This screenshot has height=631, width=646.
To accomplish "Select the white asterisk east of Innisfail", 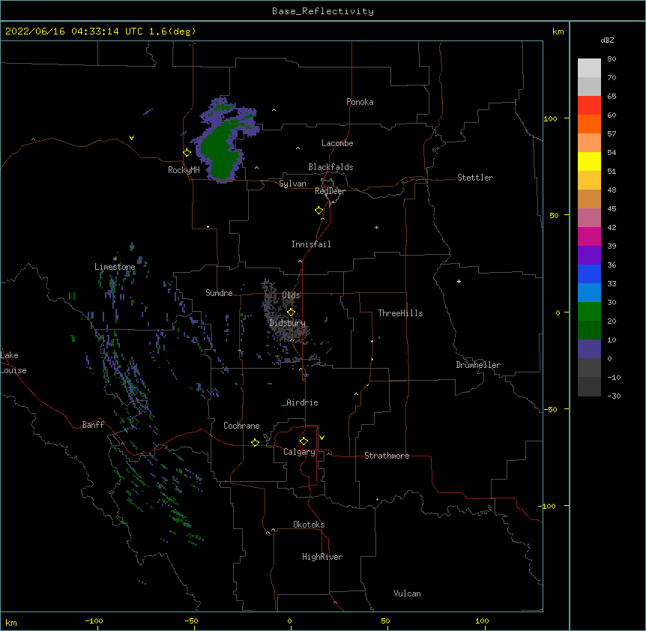I will click(x=376, y=227).
